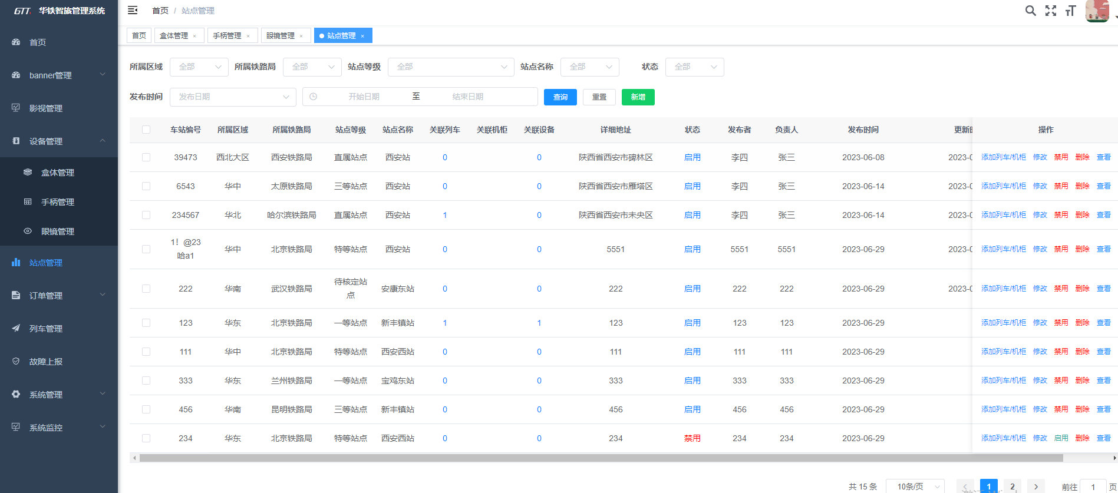
Task: Check the row for station 39473
Action: [x=146, y=157]
